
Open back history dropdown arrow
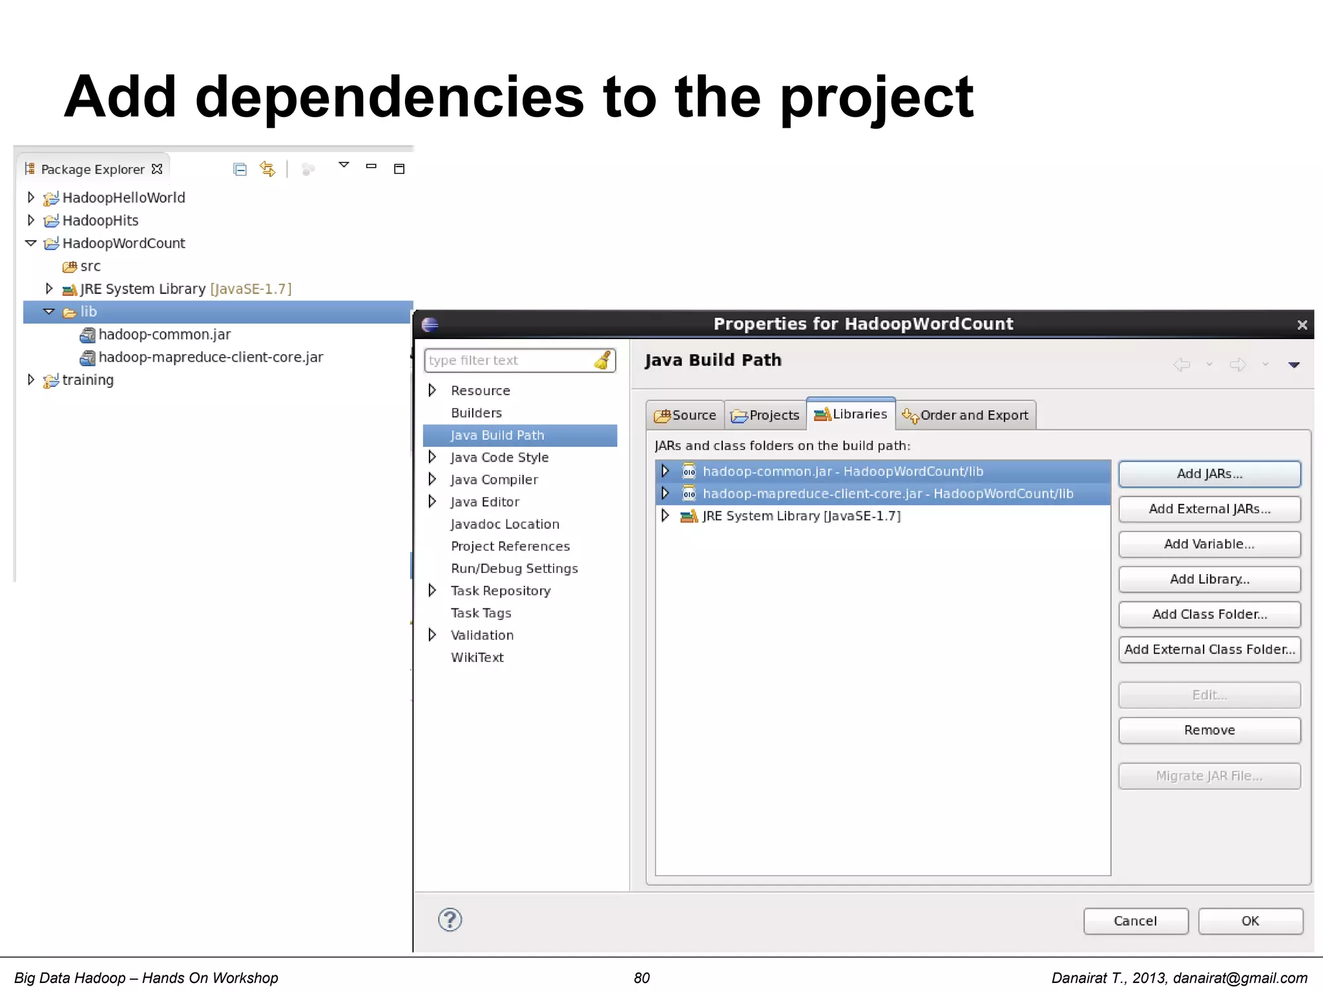click(x=1209, y=365)
